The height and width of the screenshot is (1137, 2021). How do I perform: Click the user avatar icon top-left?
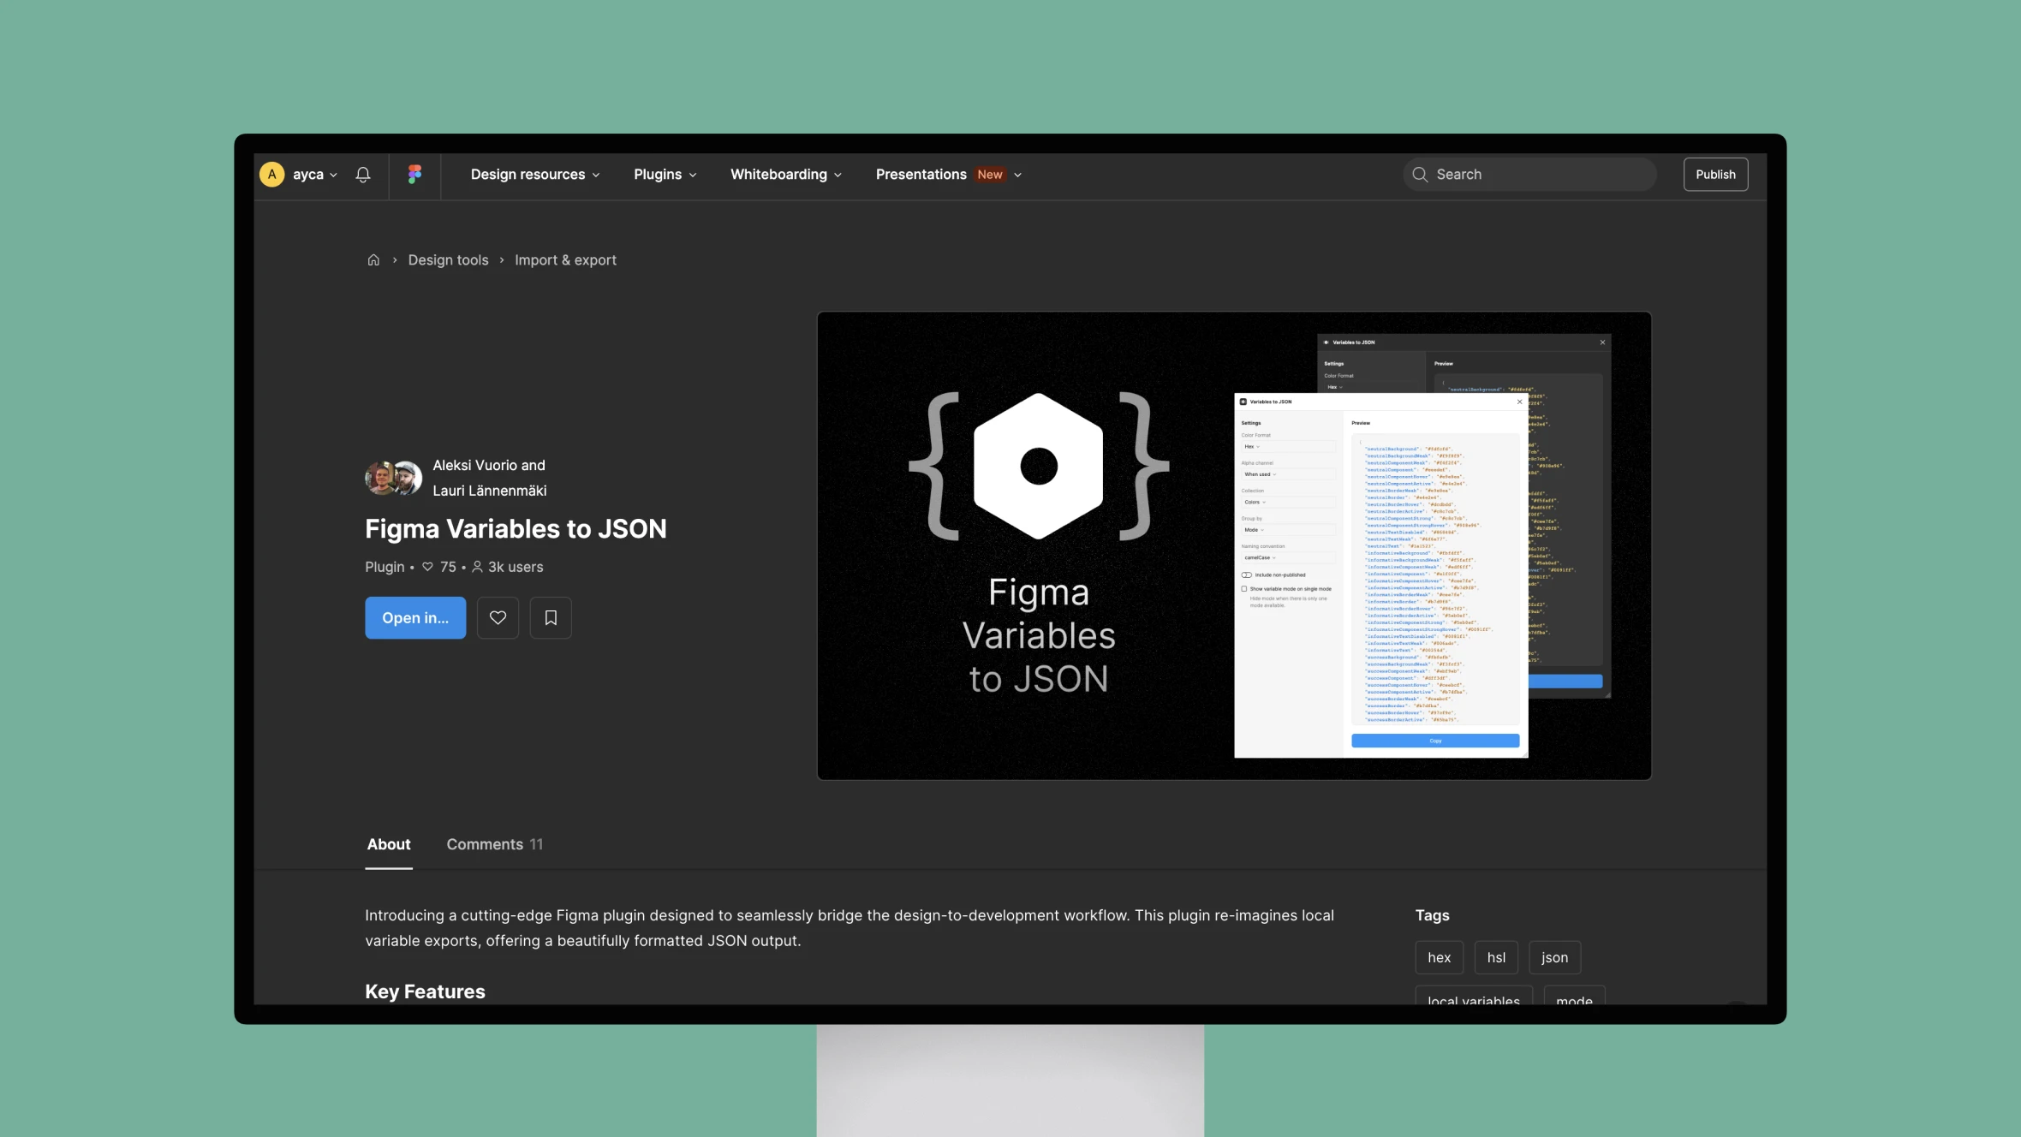coord(272,174)
